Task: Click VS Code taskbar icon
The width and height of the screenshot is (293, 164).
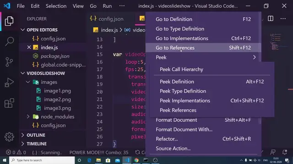Action: click(127, 160)
